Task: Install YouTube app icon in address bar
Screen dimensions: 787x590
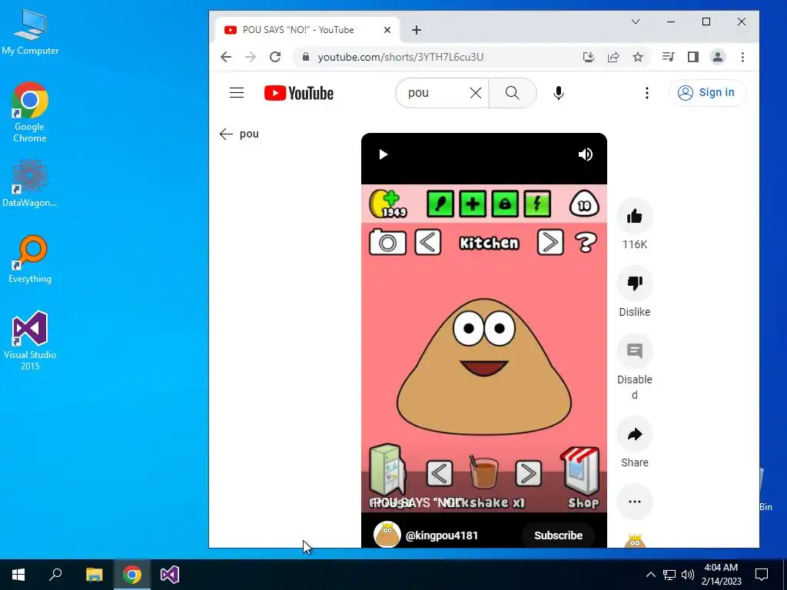Action: tap(589, 57)
